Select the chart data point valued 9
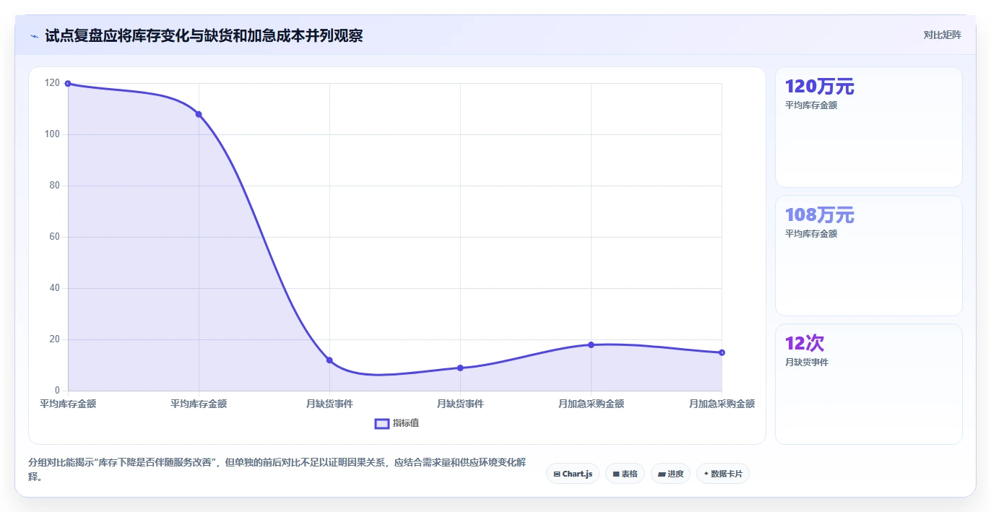The image size is (991, 512). (x=460, y=368)
